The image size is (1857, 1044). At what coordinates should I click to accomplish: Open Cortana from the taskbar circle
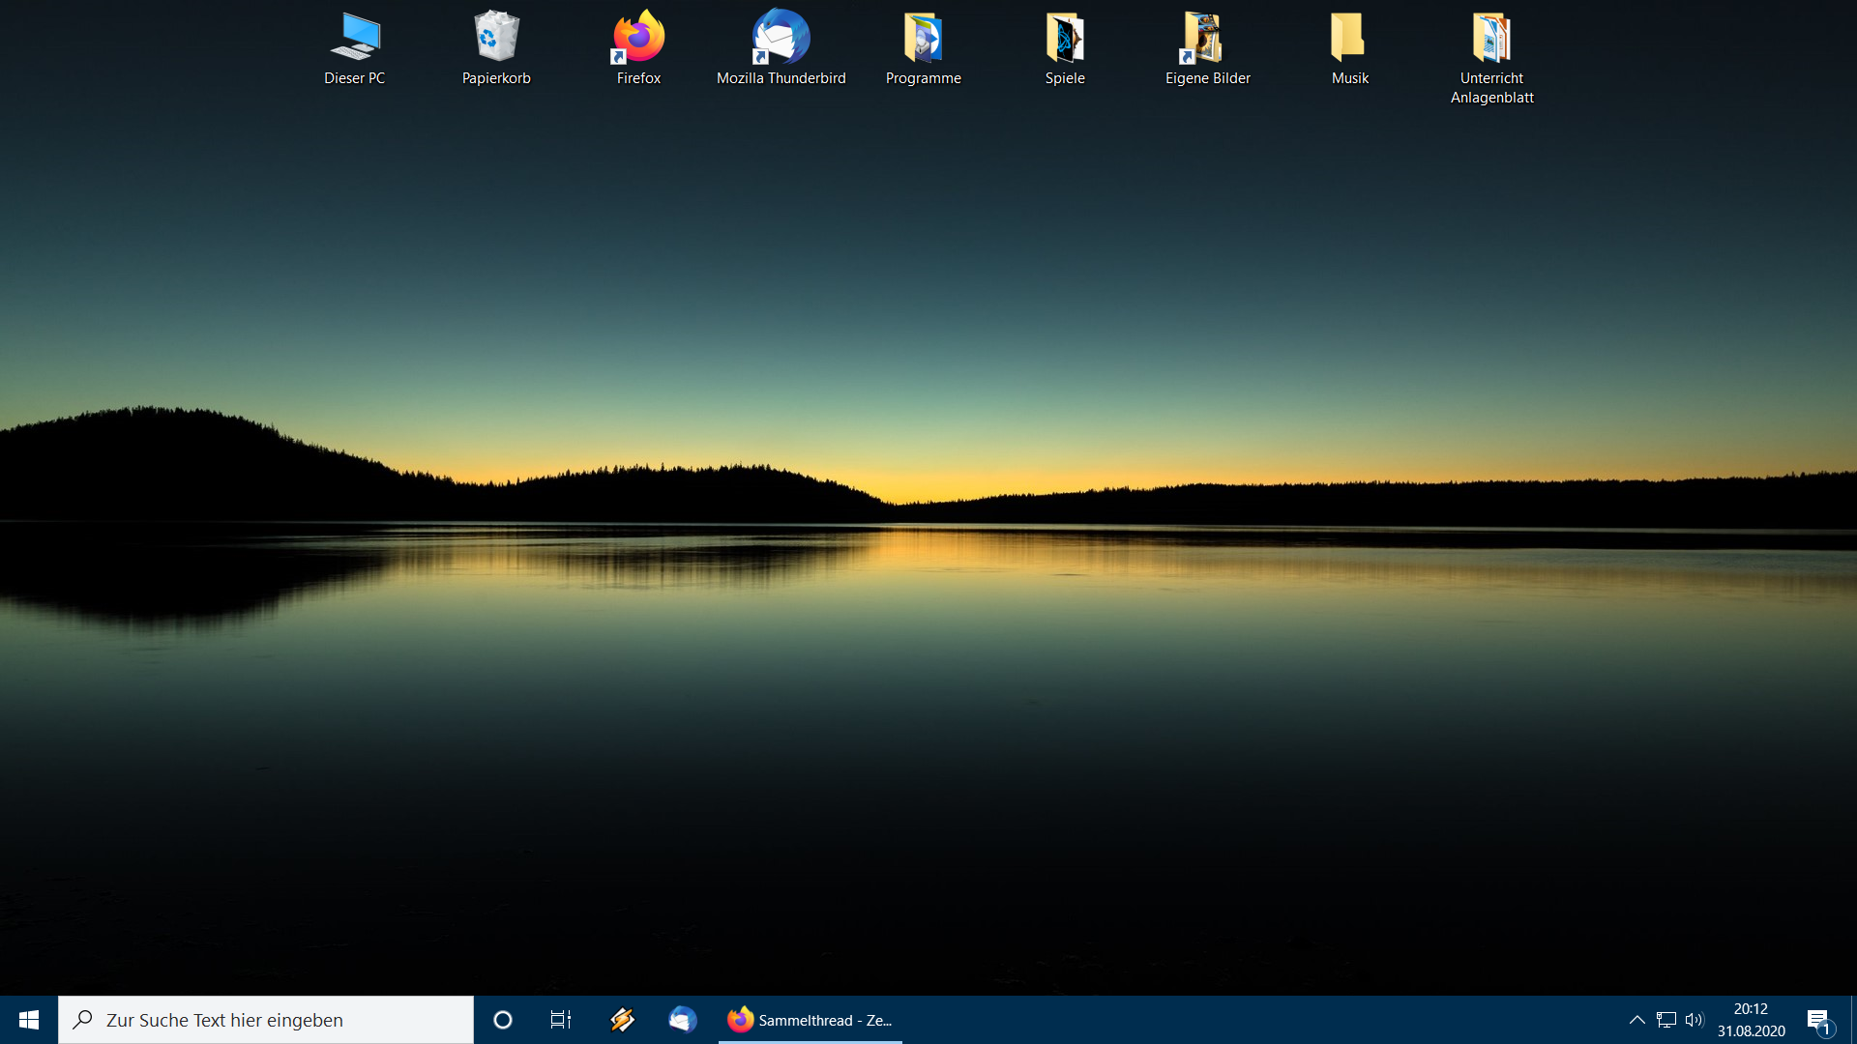[503, 1020]
